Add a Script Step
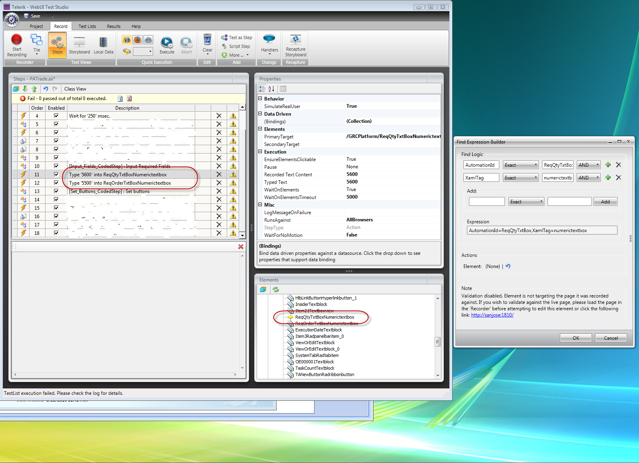Viewport: 639px width, 463px height. pyautogui.click(x=236, y=46)
